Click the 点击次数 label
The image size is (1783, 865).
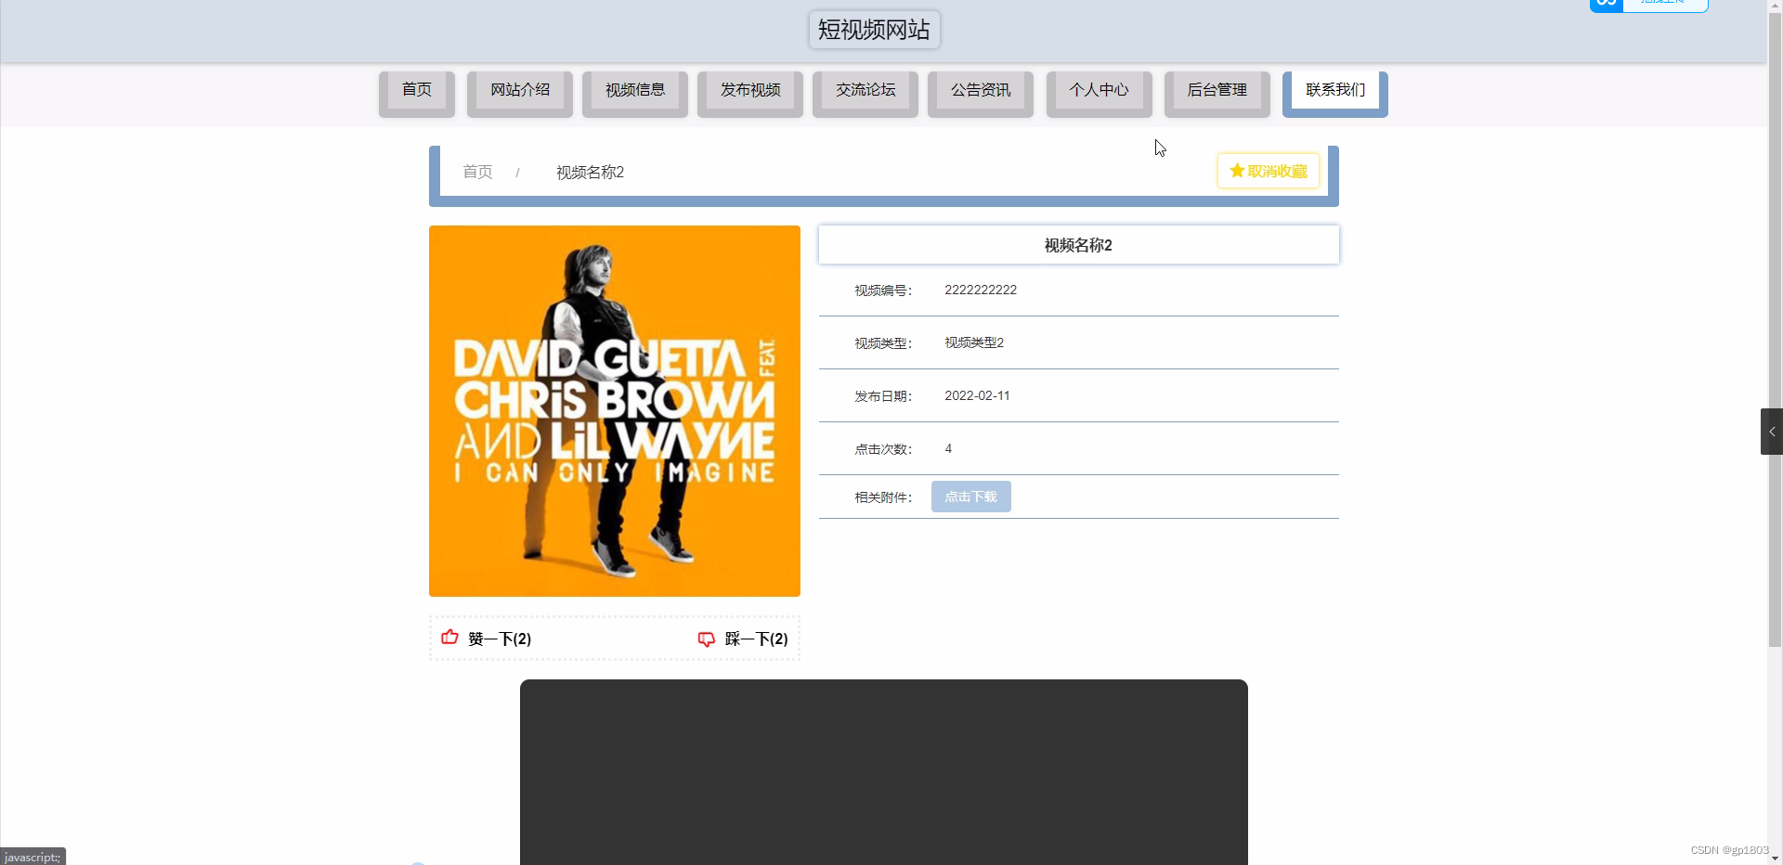click(883, 449)
